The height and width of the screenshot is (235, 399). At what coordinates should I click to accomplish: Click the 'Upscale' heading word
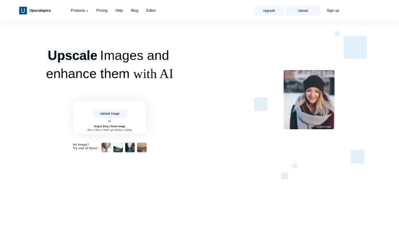pos(72,55)
